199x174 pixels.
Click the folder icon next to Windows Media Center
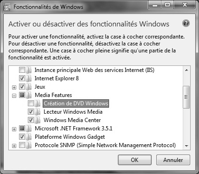(x=38, y=120)
